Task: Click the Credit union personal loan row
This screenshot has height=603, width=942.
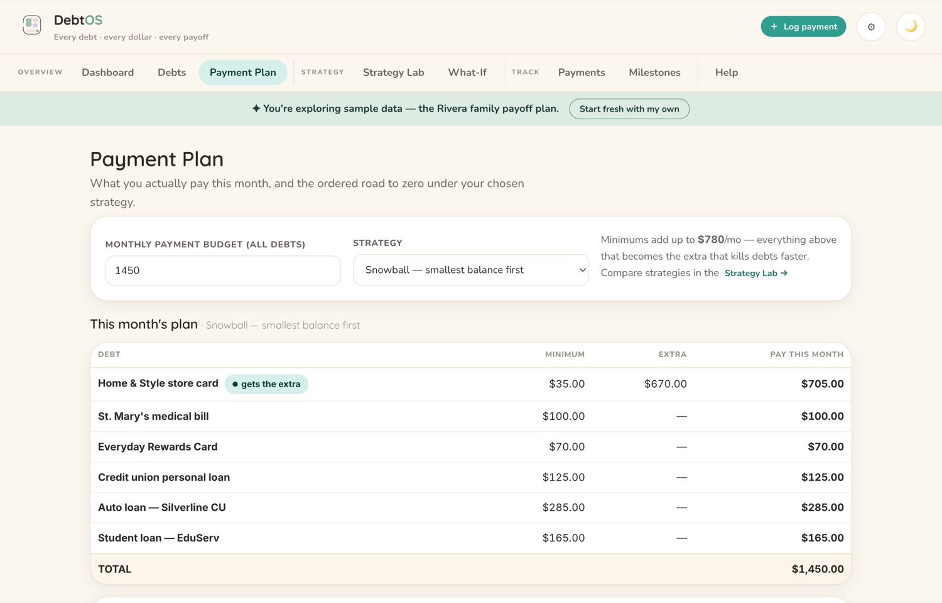Action: pyautogui.click(x=471, y=478)
